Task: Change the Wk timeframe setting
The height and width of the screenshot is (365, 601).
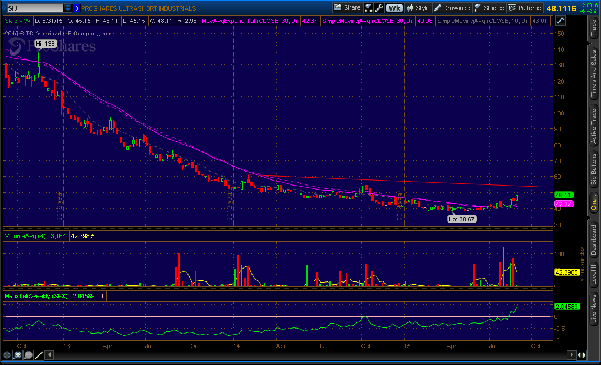Action: (x=395, y=8)
